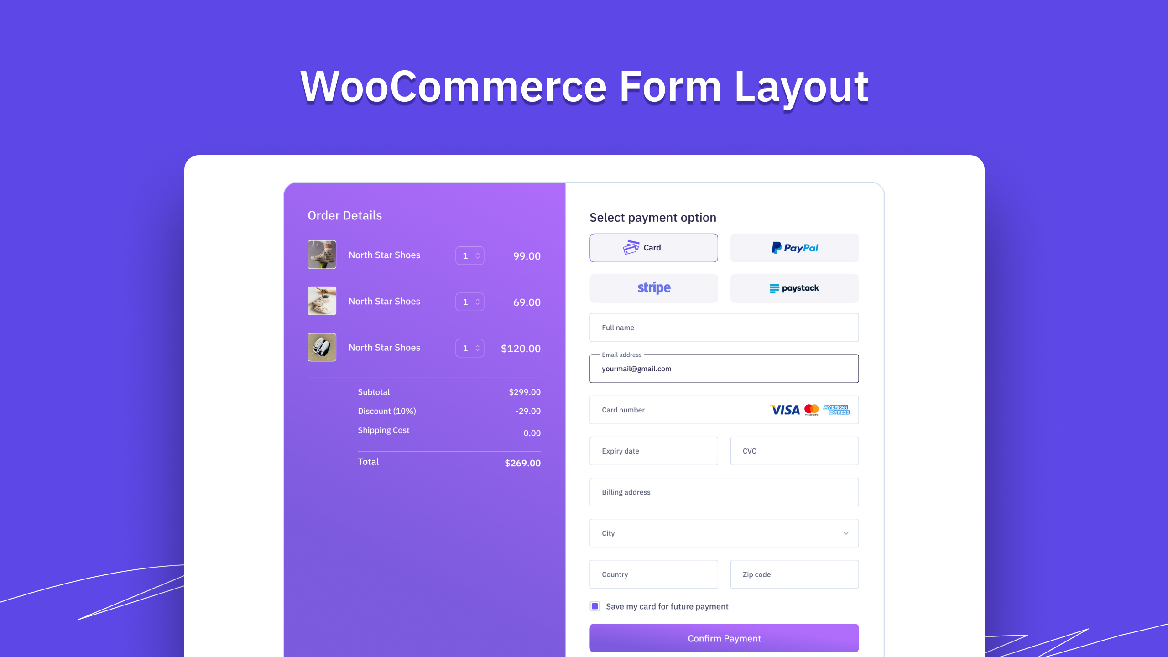1168x657 pixels.
Task: Click the Order Details tab
Action: 344,215
